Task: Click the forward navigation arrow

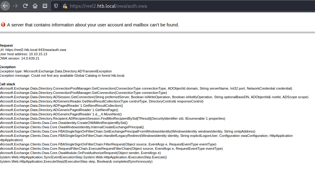Action: pyautogui.click(x=15, y=6)
